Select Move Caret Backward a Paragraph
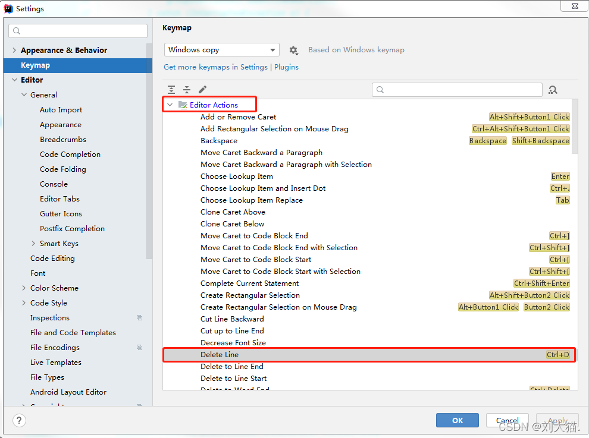The height and width of the screenshot is (438, 589). pyautogui.click(x=369, y=153)
